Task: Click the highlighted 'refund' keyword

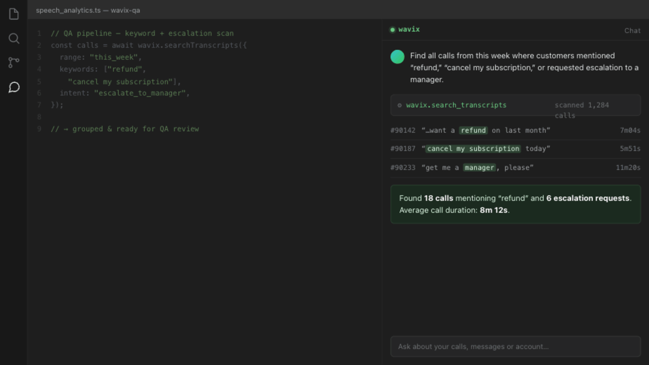Action: click(473, 130)
